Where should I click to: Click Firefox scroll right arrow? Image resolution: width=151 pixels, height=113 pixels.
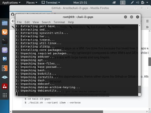point(147,112)
